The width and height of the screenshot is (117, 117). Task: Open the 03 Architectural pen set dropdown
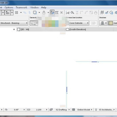click(x=107, y=110)
